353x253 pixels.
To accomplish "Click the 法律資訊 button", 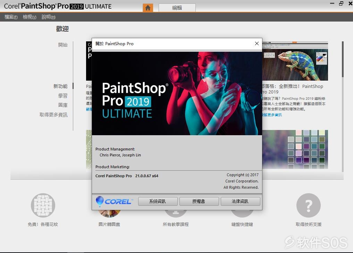I will pos(240,201).
